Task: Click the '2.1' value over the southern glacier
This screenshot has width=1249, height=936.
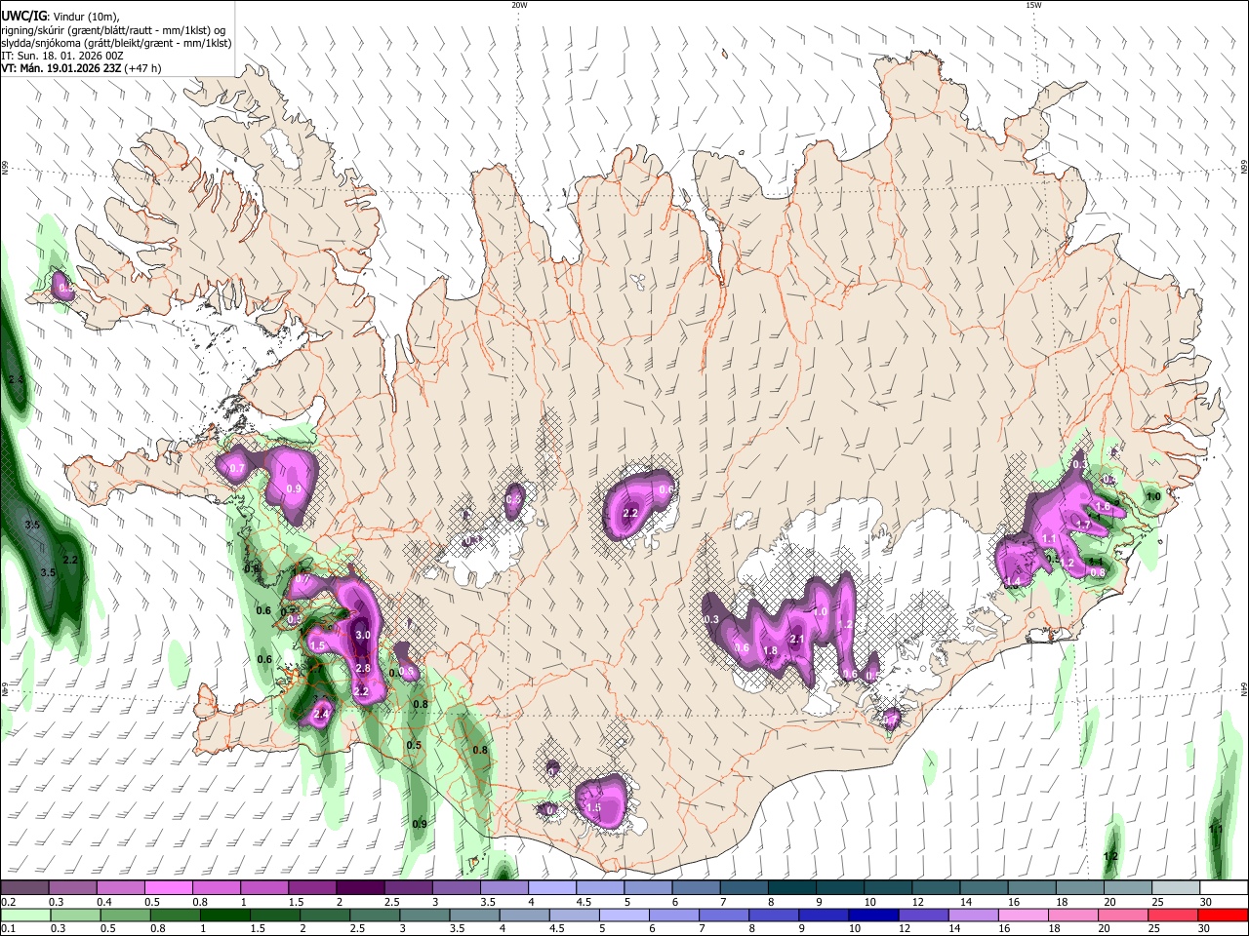Action: click(x=796, y=640)
